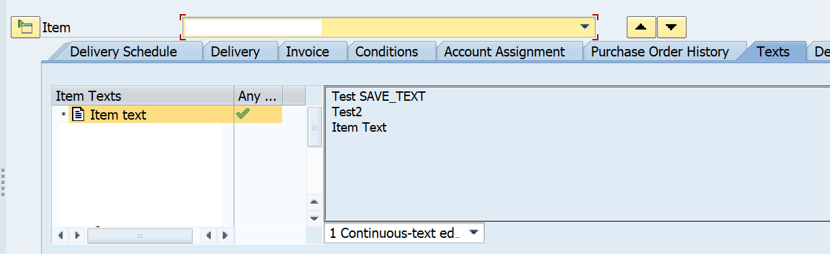This screenshot has height=254, width=830.
Task: Click inside the text editor area
Action: coord(577,153)
